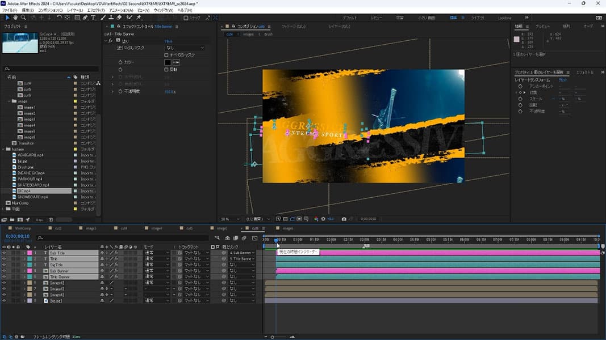The image size is (606, 340).
Task: Pick the Brush tool
Action: tap(103, 18)
